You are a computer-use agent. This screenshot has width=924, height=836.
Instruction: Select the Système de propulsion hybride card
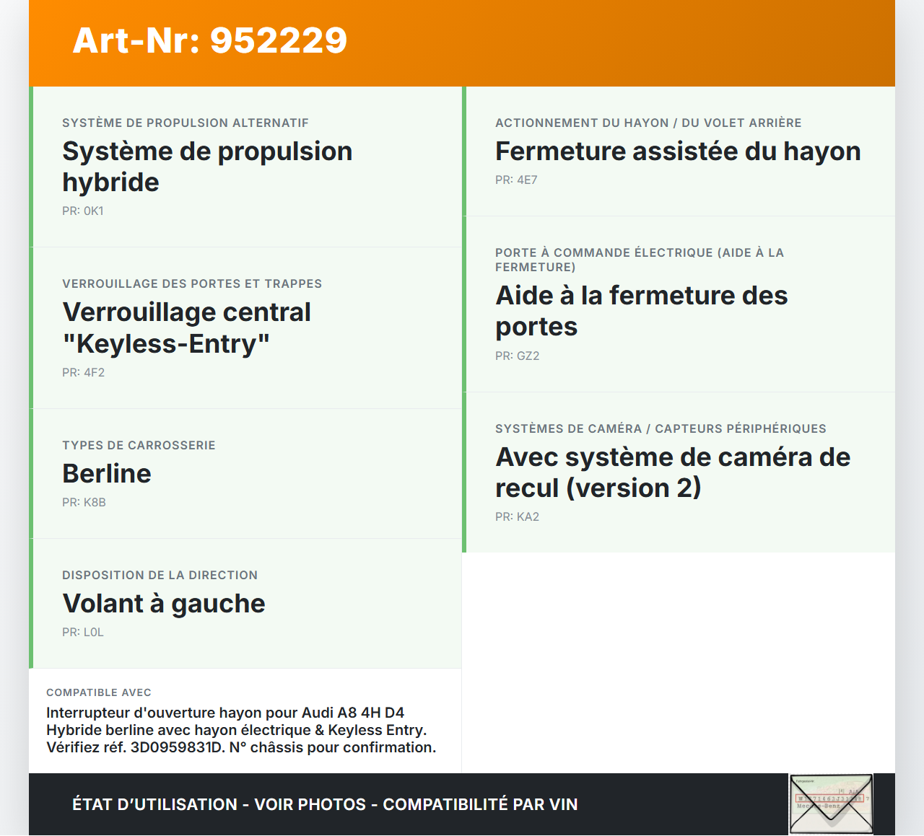tap(245, 167)
